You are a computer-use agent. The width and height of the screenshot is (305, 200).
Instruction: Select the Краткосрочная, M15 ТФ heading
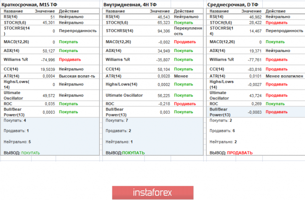tap(29, 5)
